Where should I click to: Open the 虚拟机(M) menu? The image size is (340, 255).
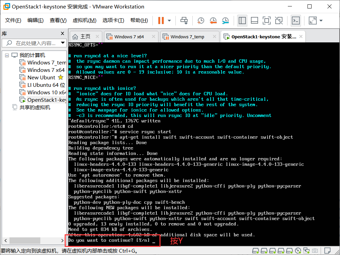pyautogui.click(x=84, y=20)
